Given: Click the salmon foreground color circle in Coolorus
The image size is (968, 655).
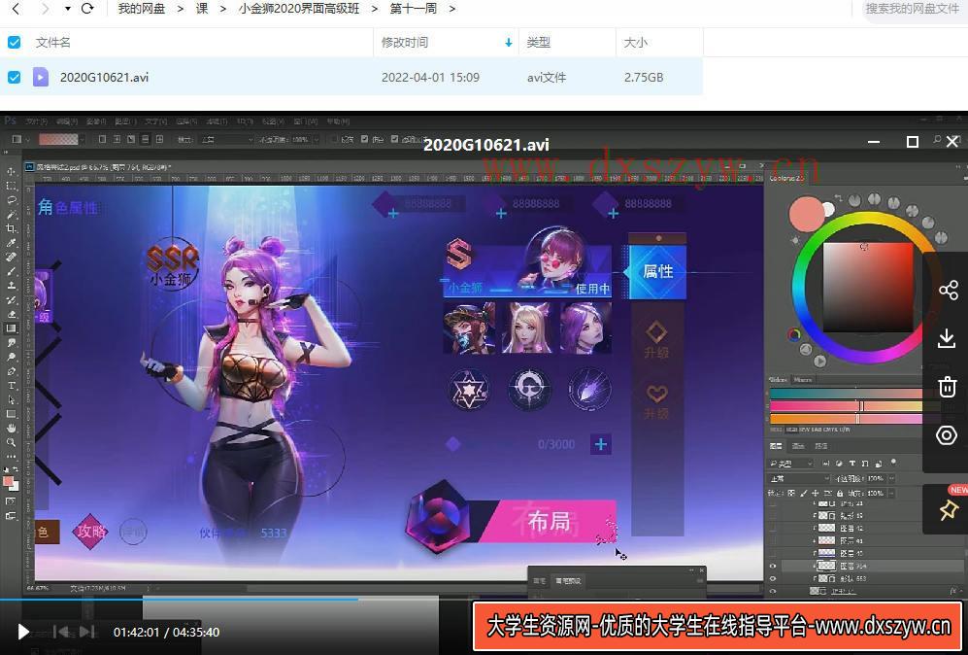Looking at the screenshot, I should 807,214.
